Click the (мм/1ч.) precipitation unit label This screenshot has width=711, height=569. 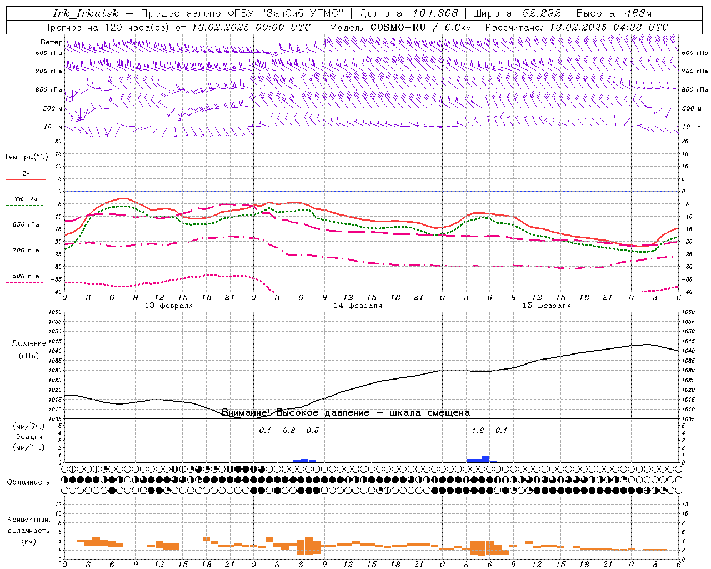pos(29,447)
